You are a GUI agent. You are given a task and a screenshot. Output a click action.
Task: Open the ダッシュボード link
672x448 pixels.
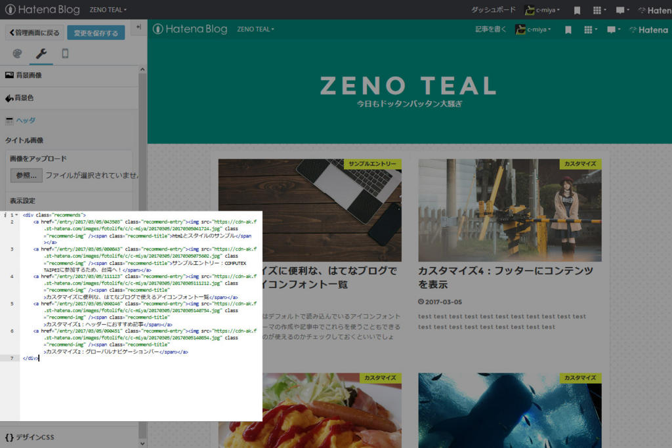point(493,9)
